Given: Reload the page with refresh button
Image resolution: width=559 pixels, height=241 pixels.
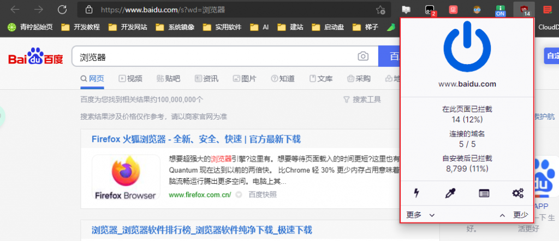Looking at the screenshot, I should click(x=62, y=10).
